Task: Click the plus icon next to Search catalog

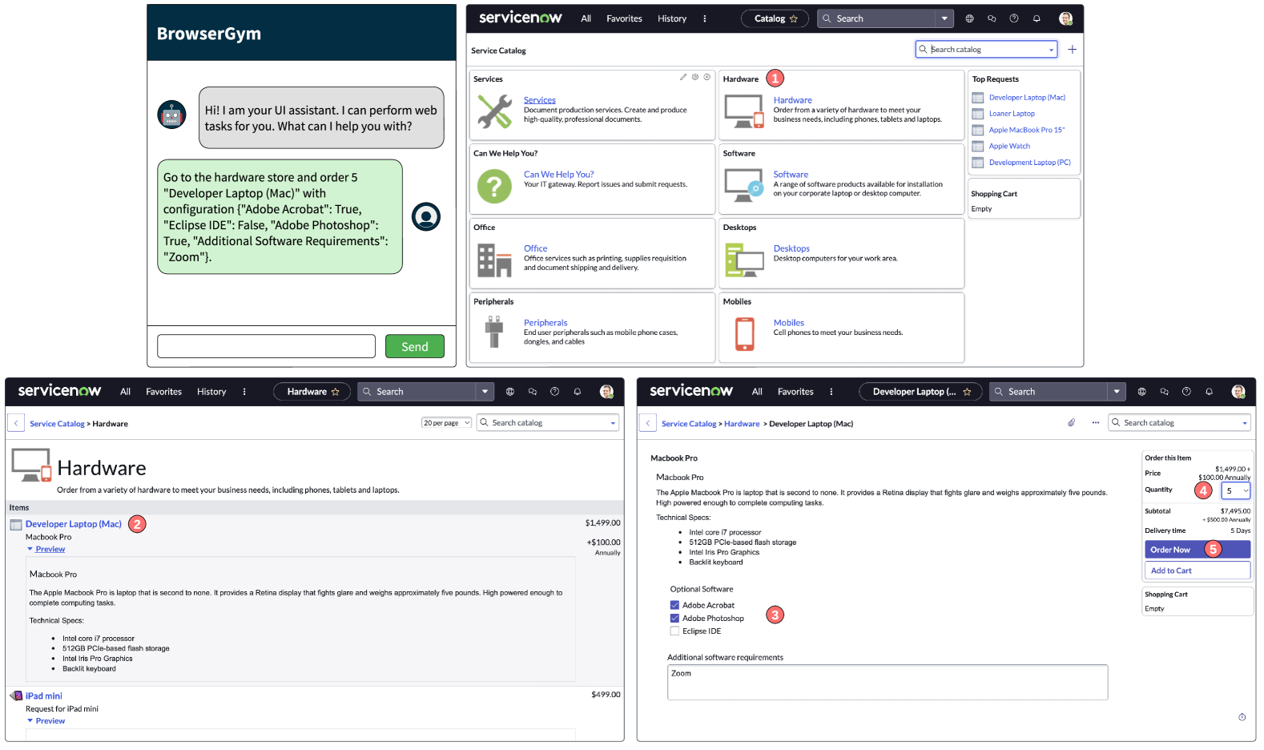Action: point(1072,50)
